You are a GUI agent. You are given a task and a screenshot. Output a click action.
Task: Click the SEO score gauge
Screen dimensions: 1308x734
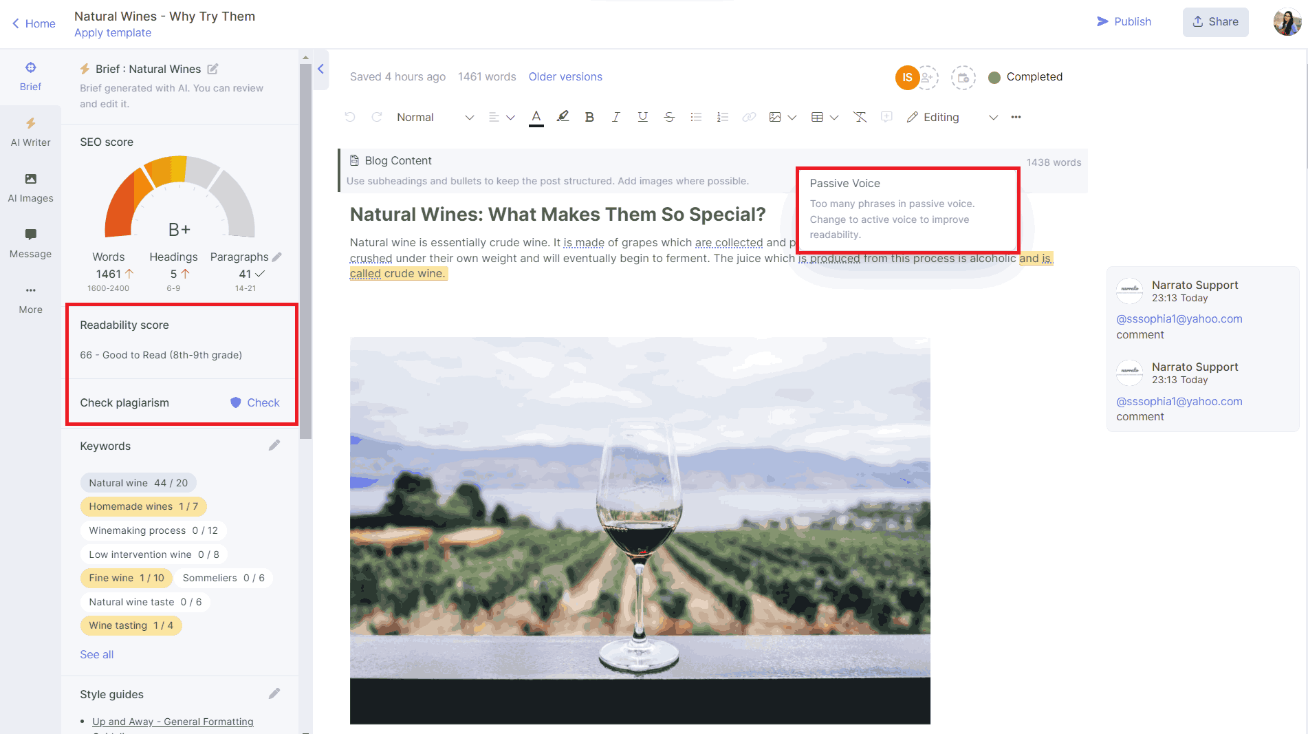179,197
